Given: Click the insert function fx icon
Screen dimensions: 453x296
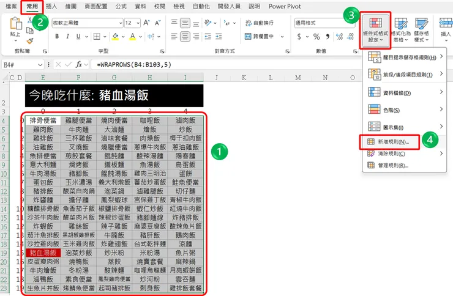Looking at the screenshot, I should click(x=78, y=64).
